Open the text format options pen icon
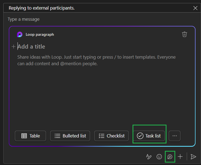The image size is (201, 165). click(149, 157)
